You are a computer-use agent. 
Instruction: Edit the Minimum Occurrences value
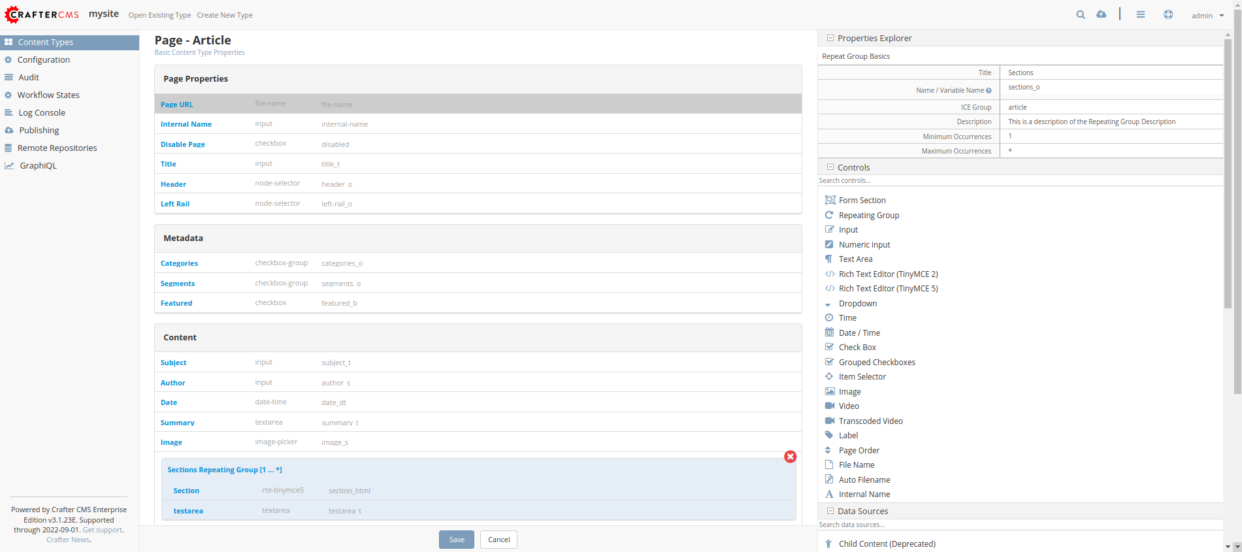(1111, 136)
